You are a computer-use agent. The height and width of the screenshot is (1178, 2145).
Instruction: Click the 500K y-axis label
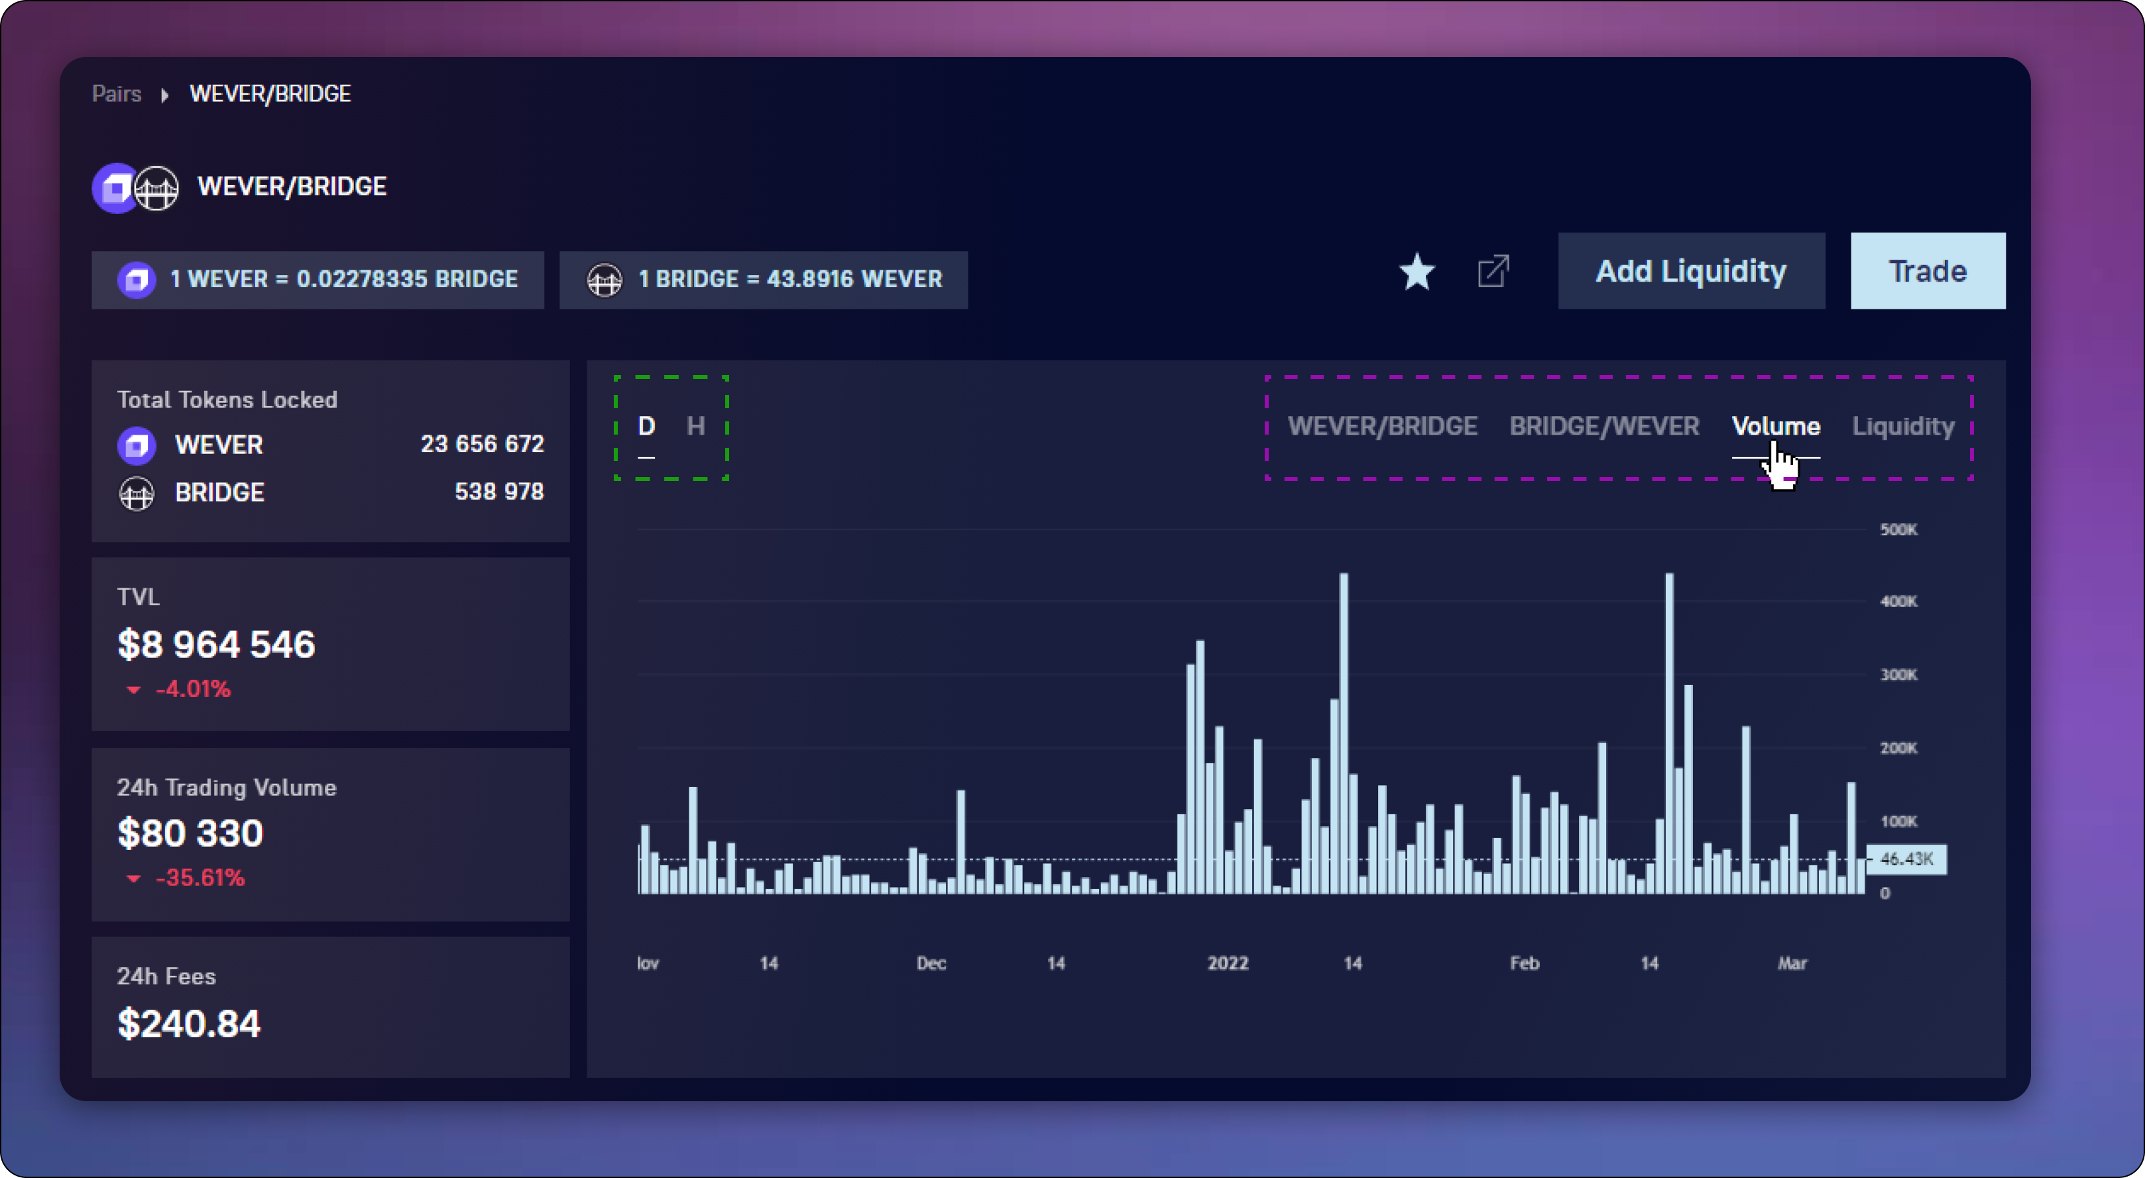point(1898,529)
